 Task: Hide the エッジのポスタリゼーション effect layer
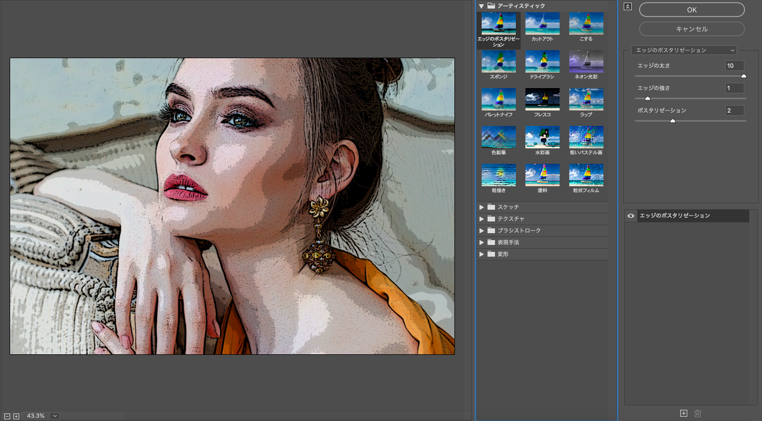pos(631,216)
